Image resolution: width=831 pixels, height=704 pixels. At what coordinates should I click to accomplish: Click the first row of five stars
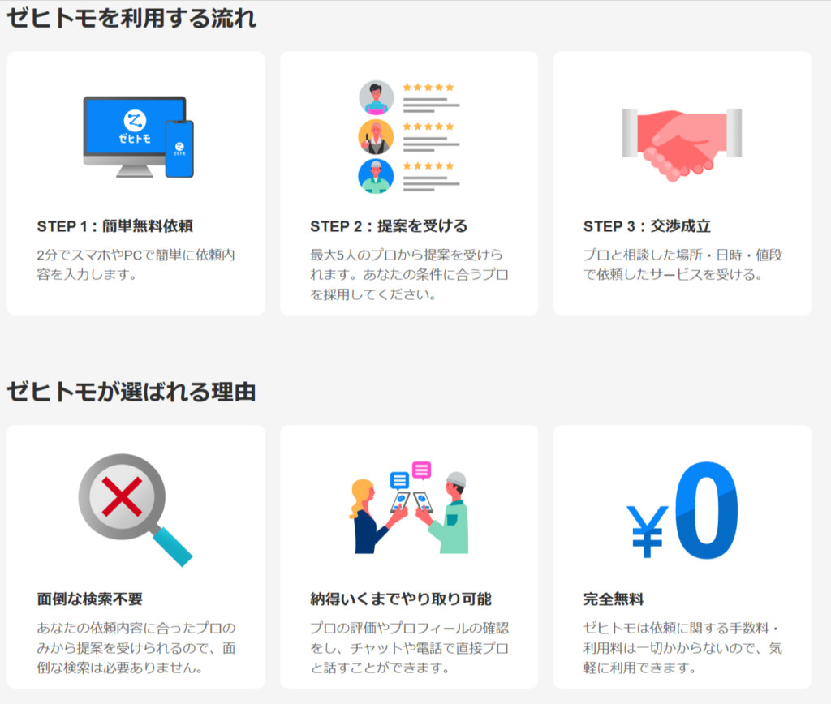click(428, 88)
